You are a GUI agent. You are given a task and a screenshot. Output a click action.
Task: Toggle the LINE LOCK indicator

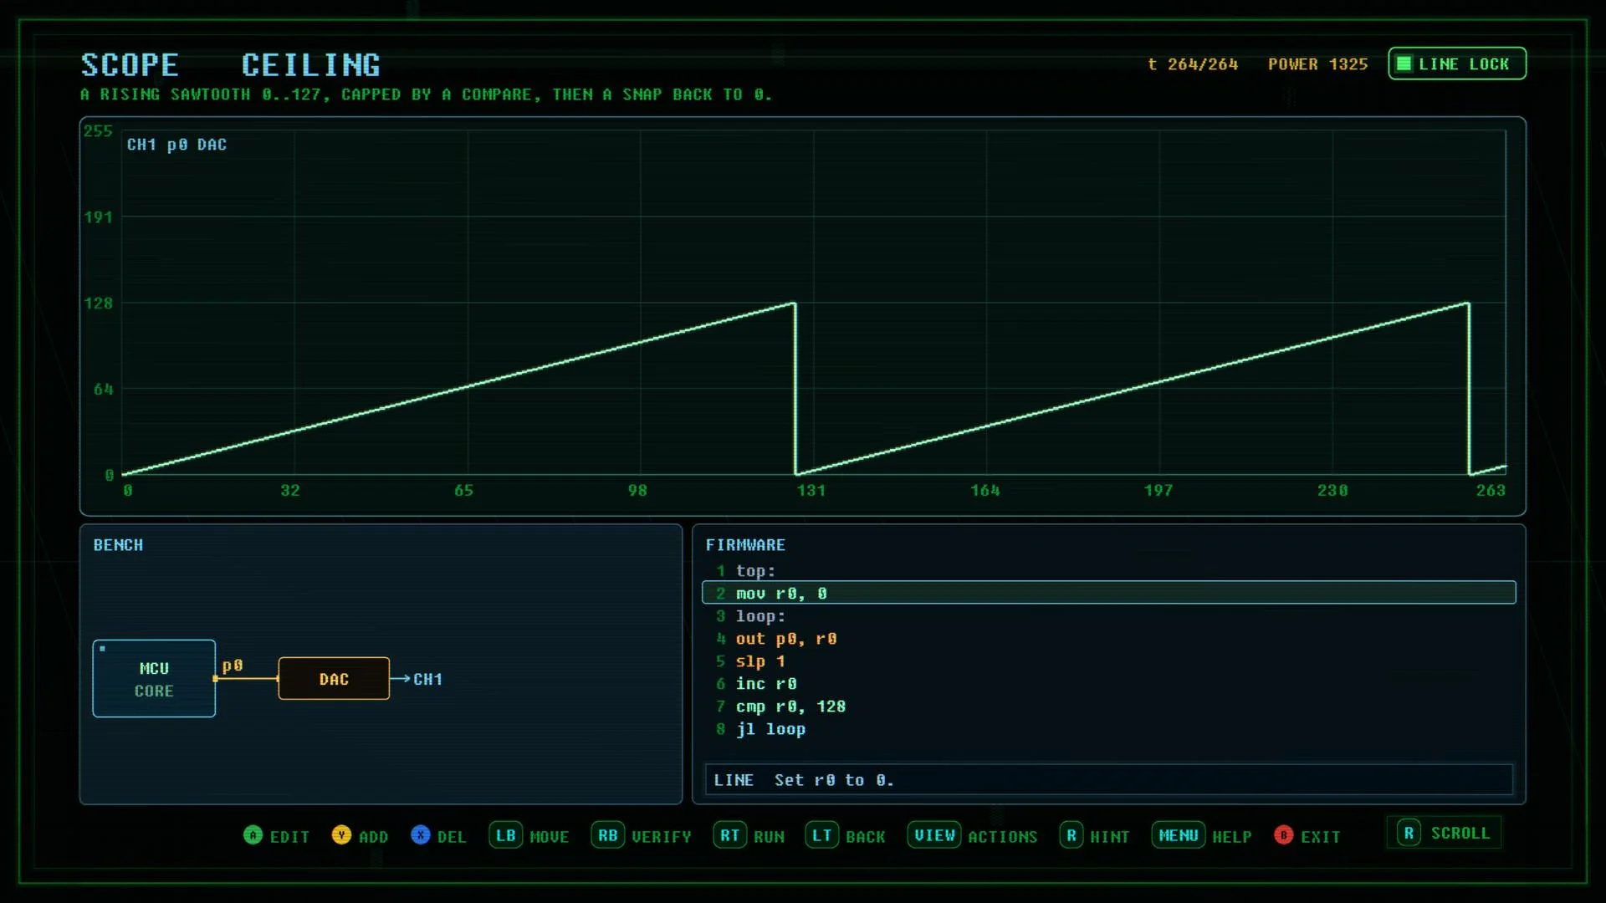pyautogui.click(x=1457, y=64)
